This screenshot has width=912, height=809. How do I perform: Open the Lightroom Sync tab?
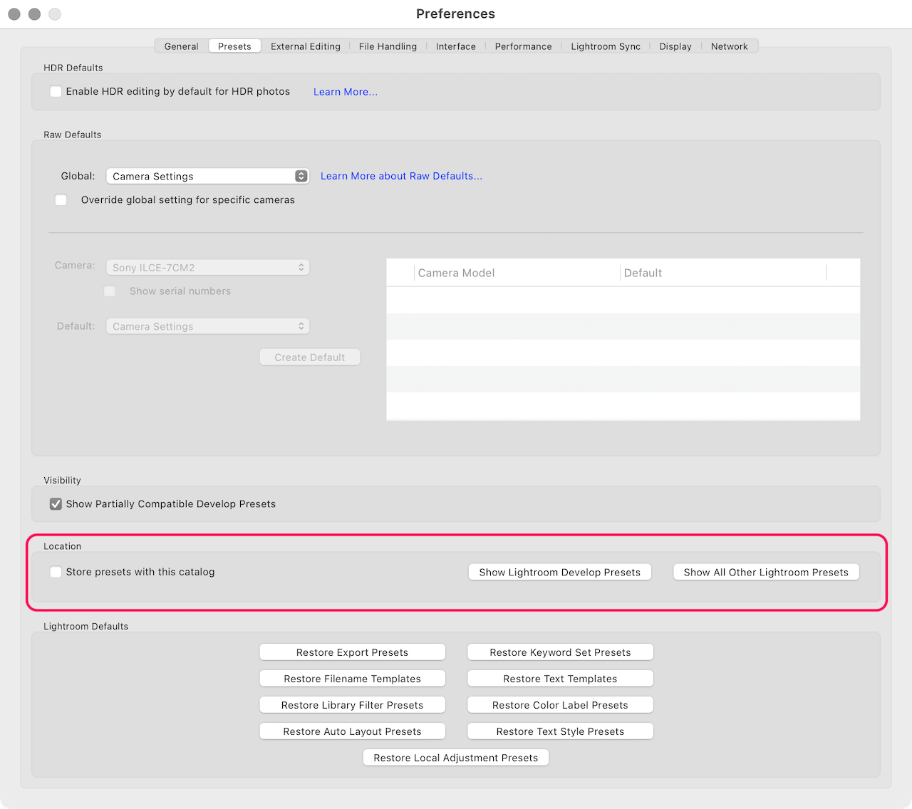pyautogui.click(x=606, y=46)
